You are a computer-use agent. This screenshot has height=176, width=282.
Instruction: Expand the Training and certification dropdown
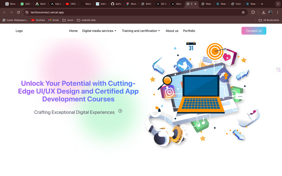[x=141, y=31]
